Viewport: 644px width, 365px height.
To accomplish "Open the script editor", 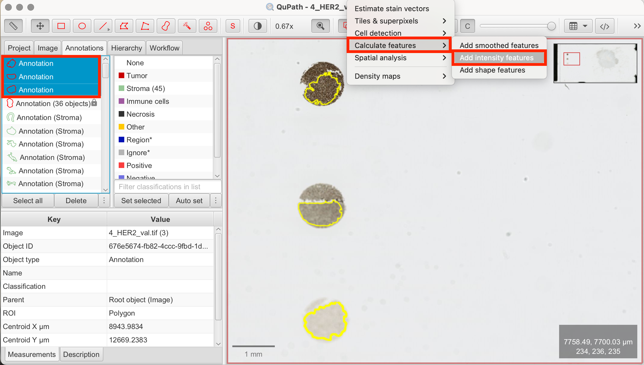I will (x=605, y=26).
